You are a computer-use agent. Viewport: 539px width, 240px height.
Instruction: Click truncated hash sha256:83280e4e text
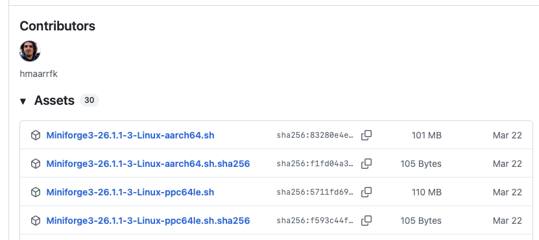pyautogui.click(x=315, y=135)
